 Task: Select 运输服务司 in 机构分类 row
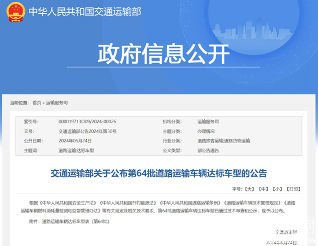(208, 122)
